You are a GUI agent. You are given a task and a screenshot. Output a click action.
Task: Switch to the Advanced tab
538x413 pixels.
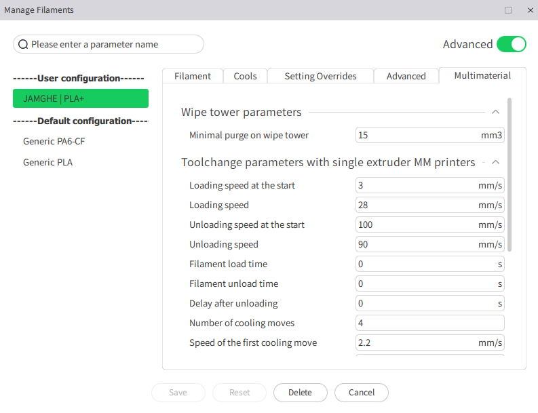406,76
